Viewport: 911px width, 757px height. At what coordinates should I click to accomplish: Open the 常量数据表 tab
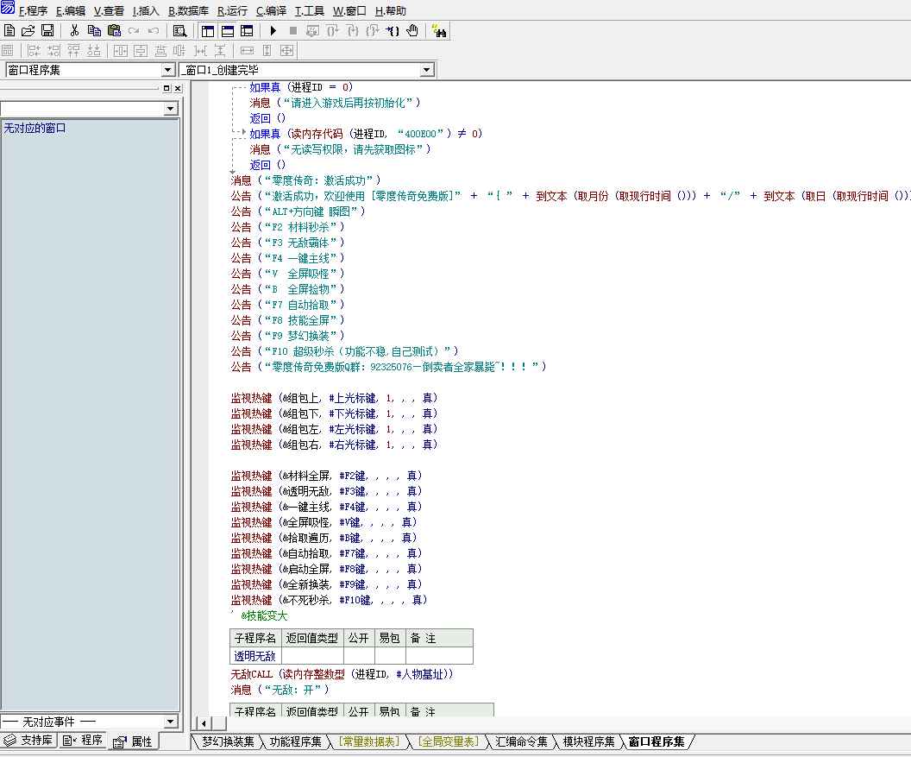(x=369, y=741)
